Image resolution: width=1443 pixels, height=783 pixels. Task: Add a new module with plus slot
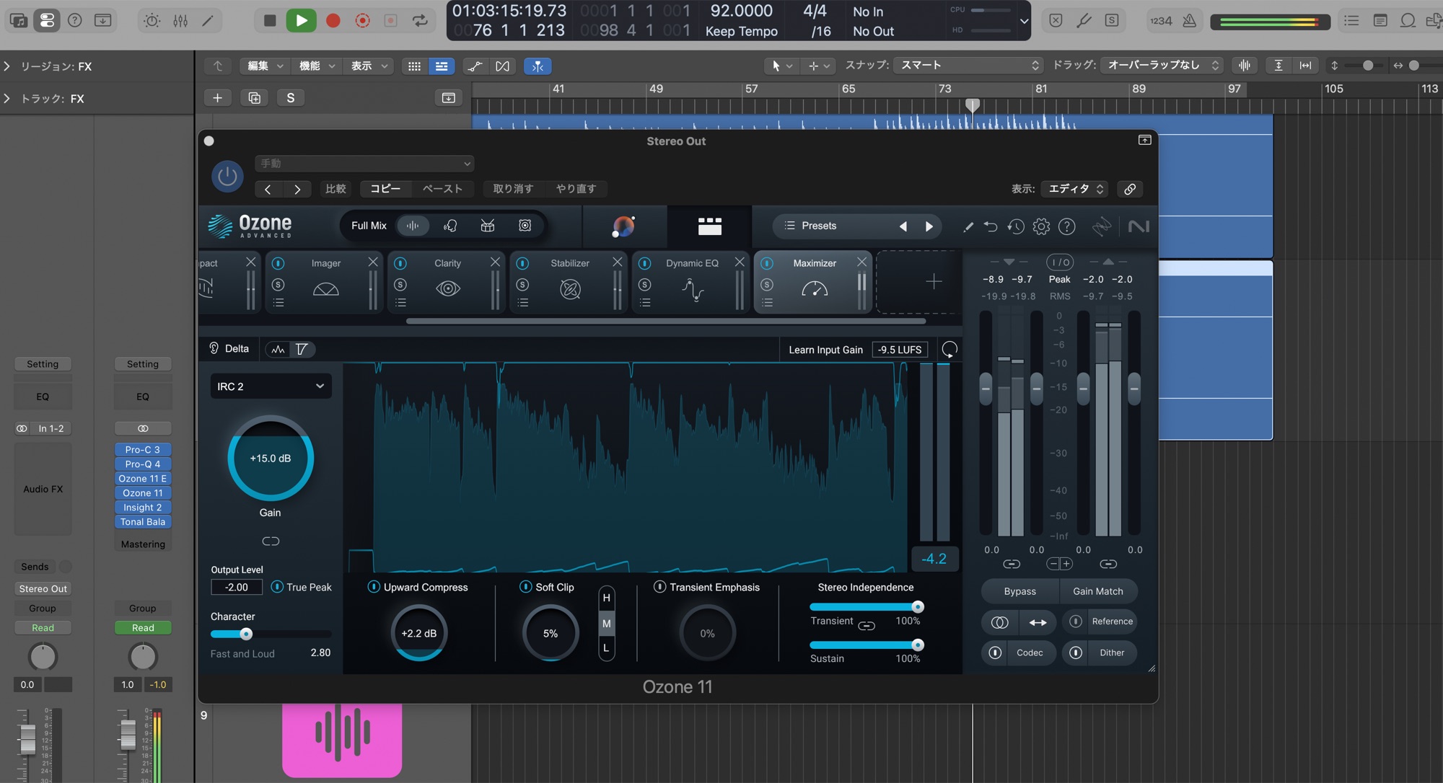pyautogui.click(x=933, y=281)
